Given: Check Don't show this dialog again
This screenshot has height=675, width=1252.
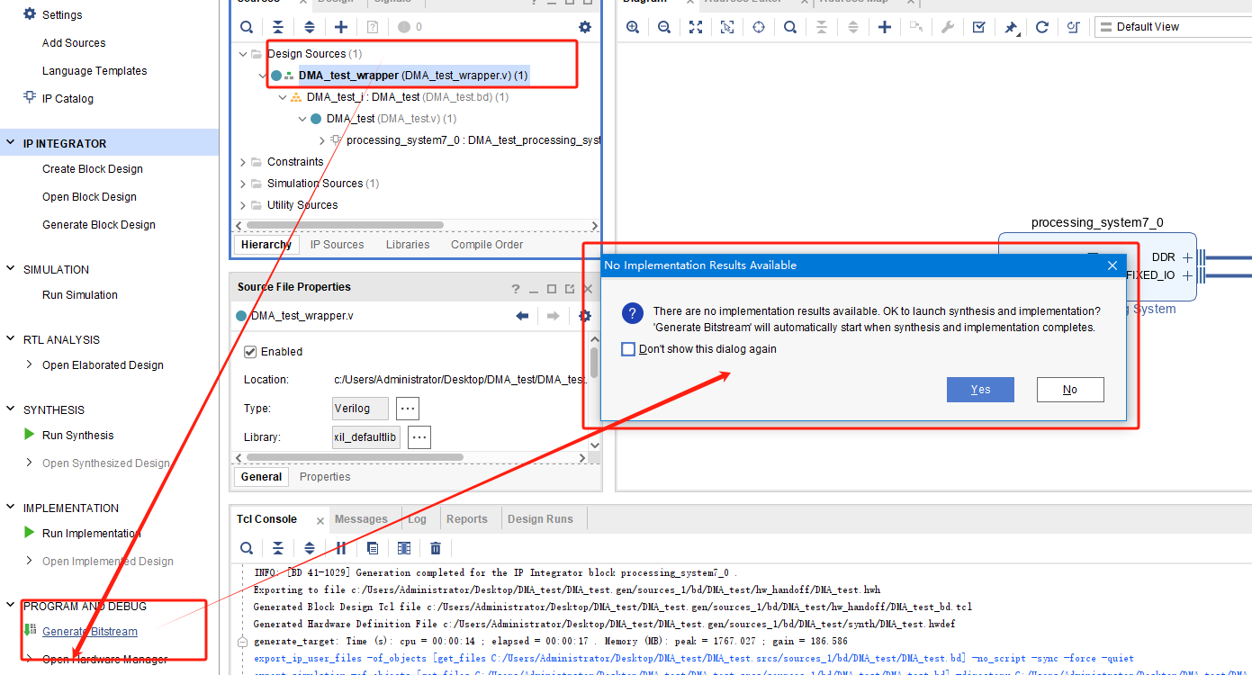Looking at the screenshot, I should coord(628,349).
